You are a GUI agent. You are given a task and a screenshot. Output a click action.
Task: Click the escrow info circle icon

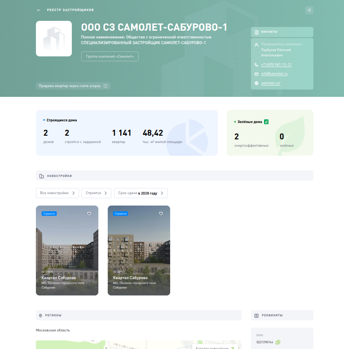click(105, 86)
